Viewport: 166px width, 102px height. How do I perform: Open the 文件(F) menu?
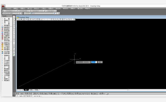point(9,9)
